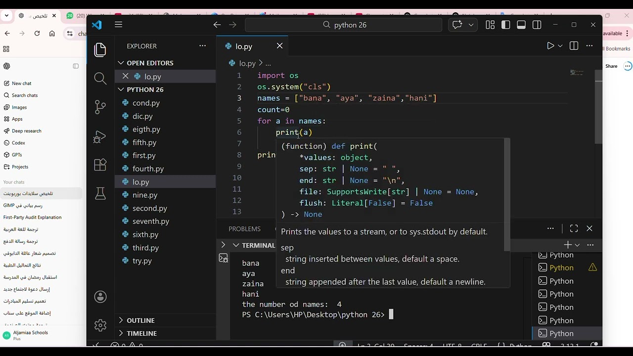Open browser tab search dropdown
Viewport: 633px width, 356px height.
point(7,16)
